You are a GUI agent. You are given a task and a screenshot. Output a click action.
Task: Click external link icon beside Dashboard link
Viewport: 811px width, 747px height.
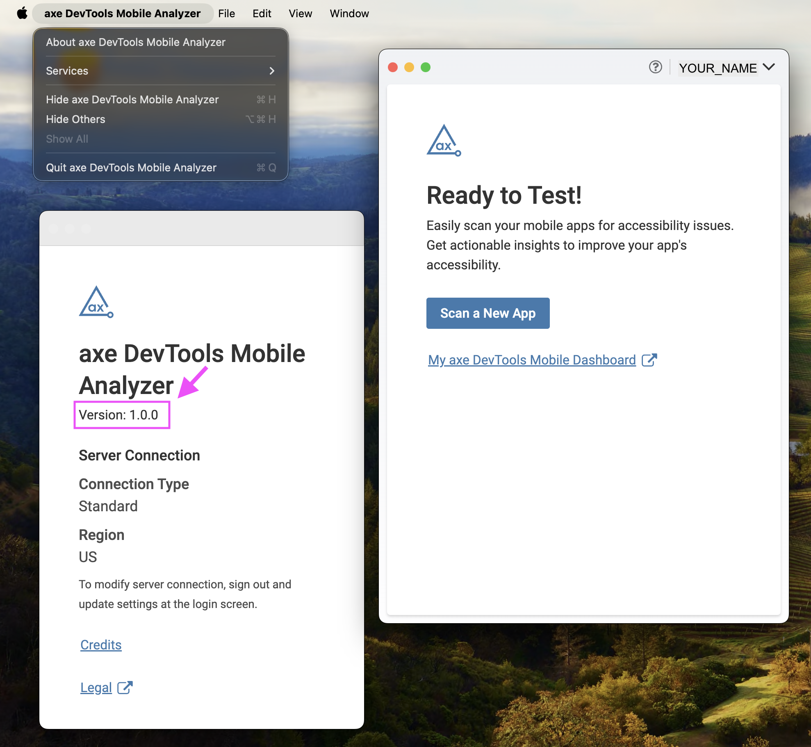(649, 360)
